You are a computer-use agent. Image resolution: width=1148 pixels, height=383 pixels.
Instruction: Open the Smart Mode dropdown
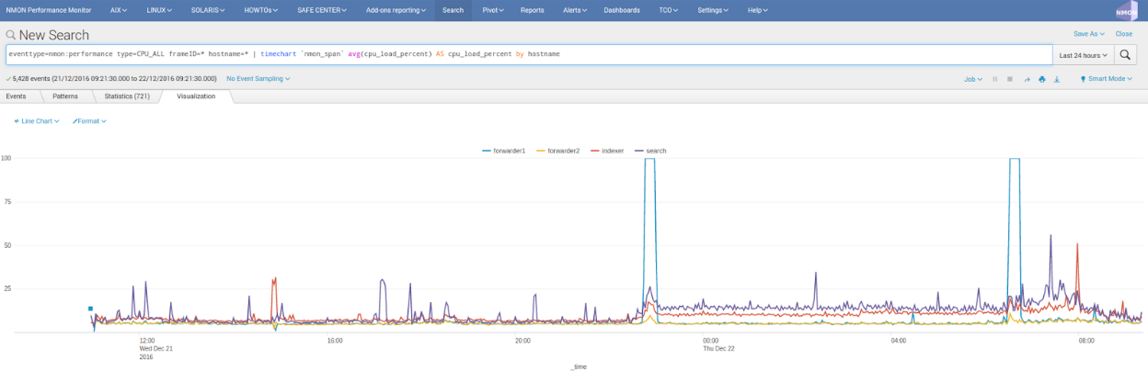pos(1107,79)
